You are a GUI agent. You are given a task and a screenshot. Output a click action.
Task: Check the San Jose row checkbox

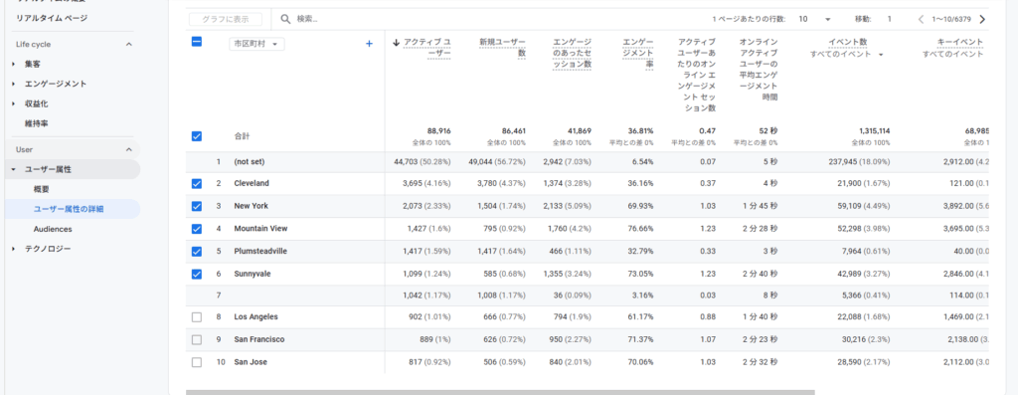197,362
